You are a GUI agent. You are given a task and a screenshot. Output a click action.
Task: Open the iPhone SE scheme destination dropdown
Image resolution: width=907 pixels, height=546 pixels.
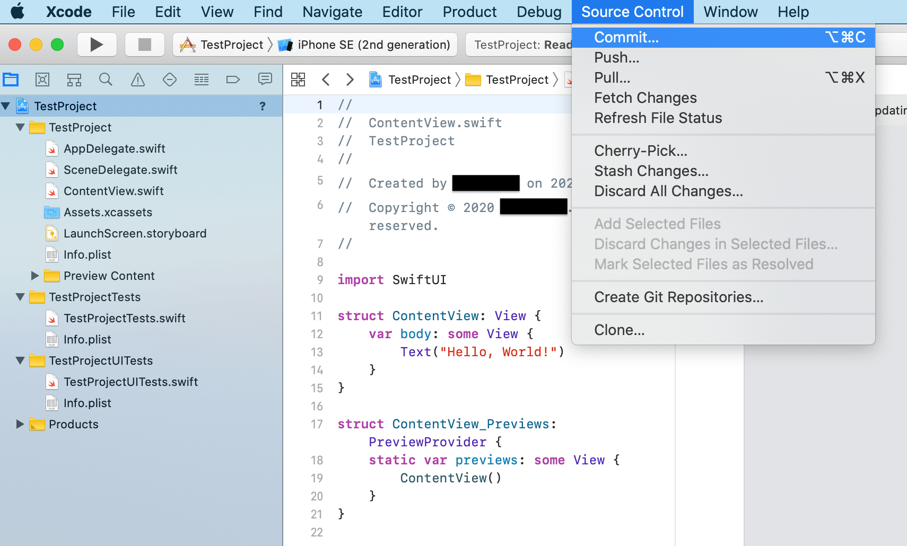point(365,45)
